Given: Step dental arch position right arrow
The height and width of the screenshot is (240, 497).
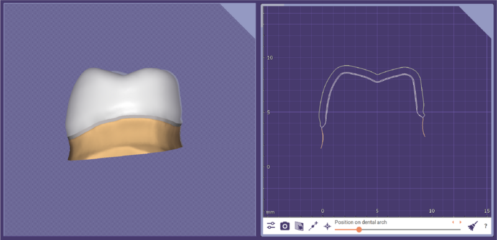Looking at the screenshot, I should [460, 222].
